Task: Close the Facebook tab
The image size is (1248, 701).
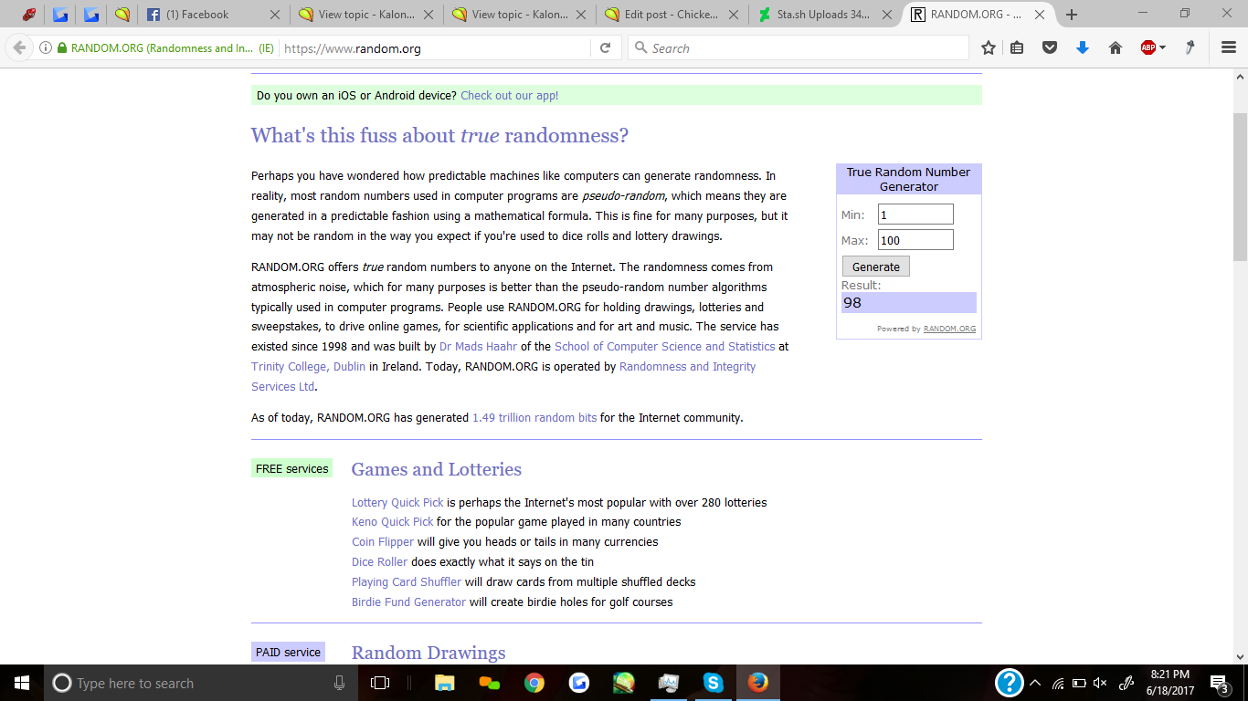Action: [276, 15]
